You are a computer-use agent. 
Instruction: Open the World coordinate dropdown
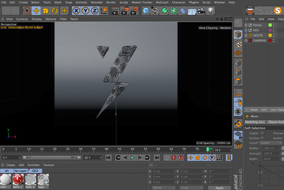[x=164, y=188]
